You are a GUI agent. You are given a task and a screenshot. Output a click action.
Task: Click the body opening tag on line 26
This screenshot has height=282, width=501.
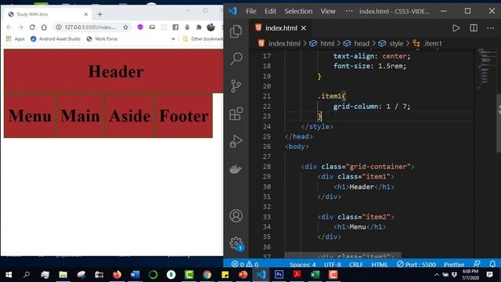(x=297, y=146)
